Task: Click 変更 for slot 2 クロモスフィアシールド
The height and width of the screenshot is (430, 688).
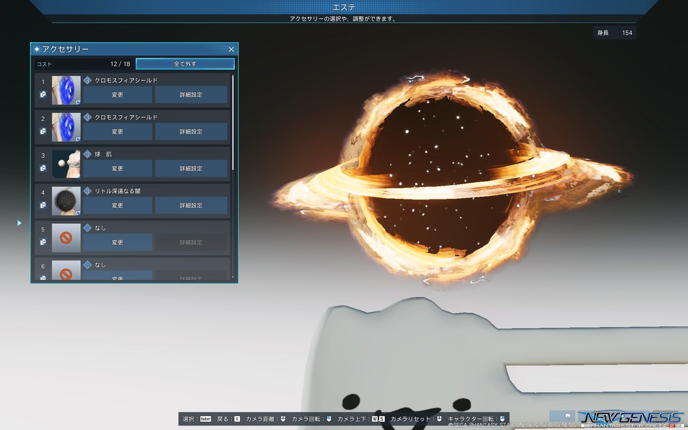Action: tap(118, 131)
